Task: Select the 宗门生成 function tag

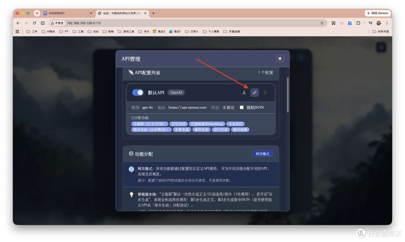Action: click(220, 129)
